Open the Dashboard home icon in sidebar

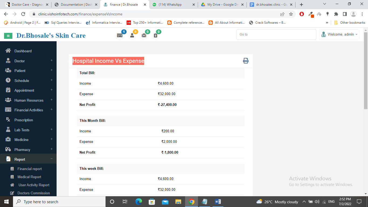coord(8,51)
